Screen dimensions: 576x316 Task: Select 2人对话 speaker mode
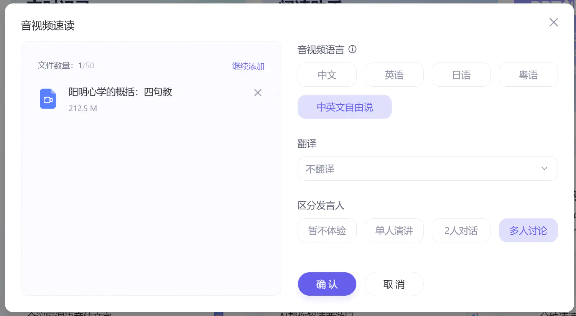461,230
